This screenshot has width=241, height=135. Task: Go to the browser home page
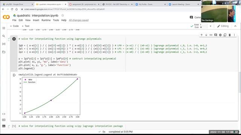[x=17, y=9]
